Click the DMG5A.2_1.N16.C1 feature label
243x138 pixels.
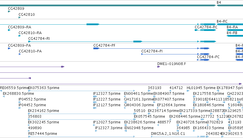pyautogui.click(x=168, y=134)
